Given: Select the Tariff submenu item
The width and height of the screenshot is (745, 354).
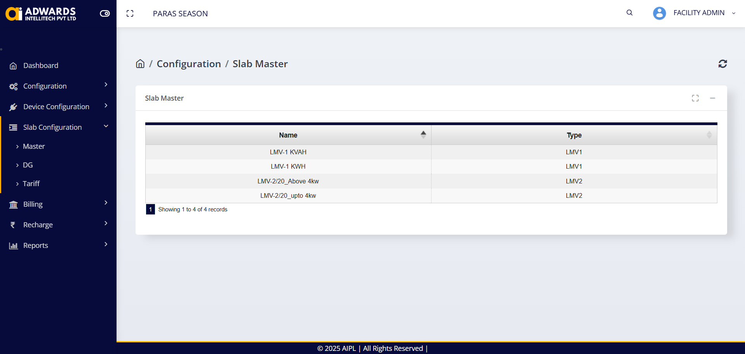Looking at the screenshot, I should [x=31, y=183].
